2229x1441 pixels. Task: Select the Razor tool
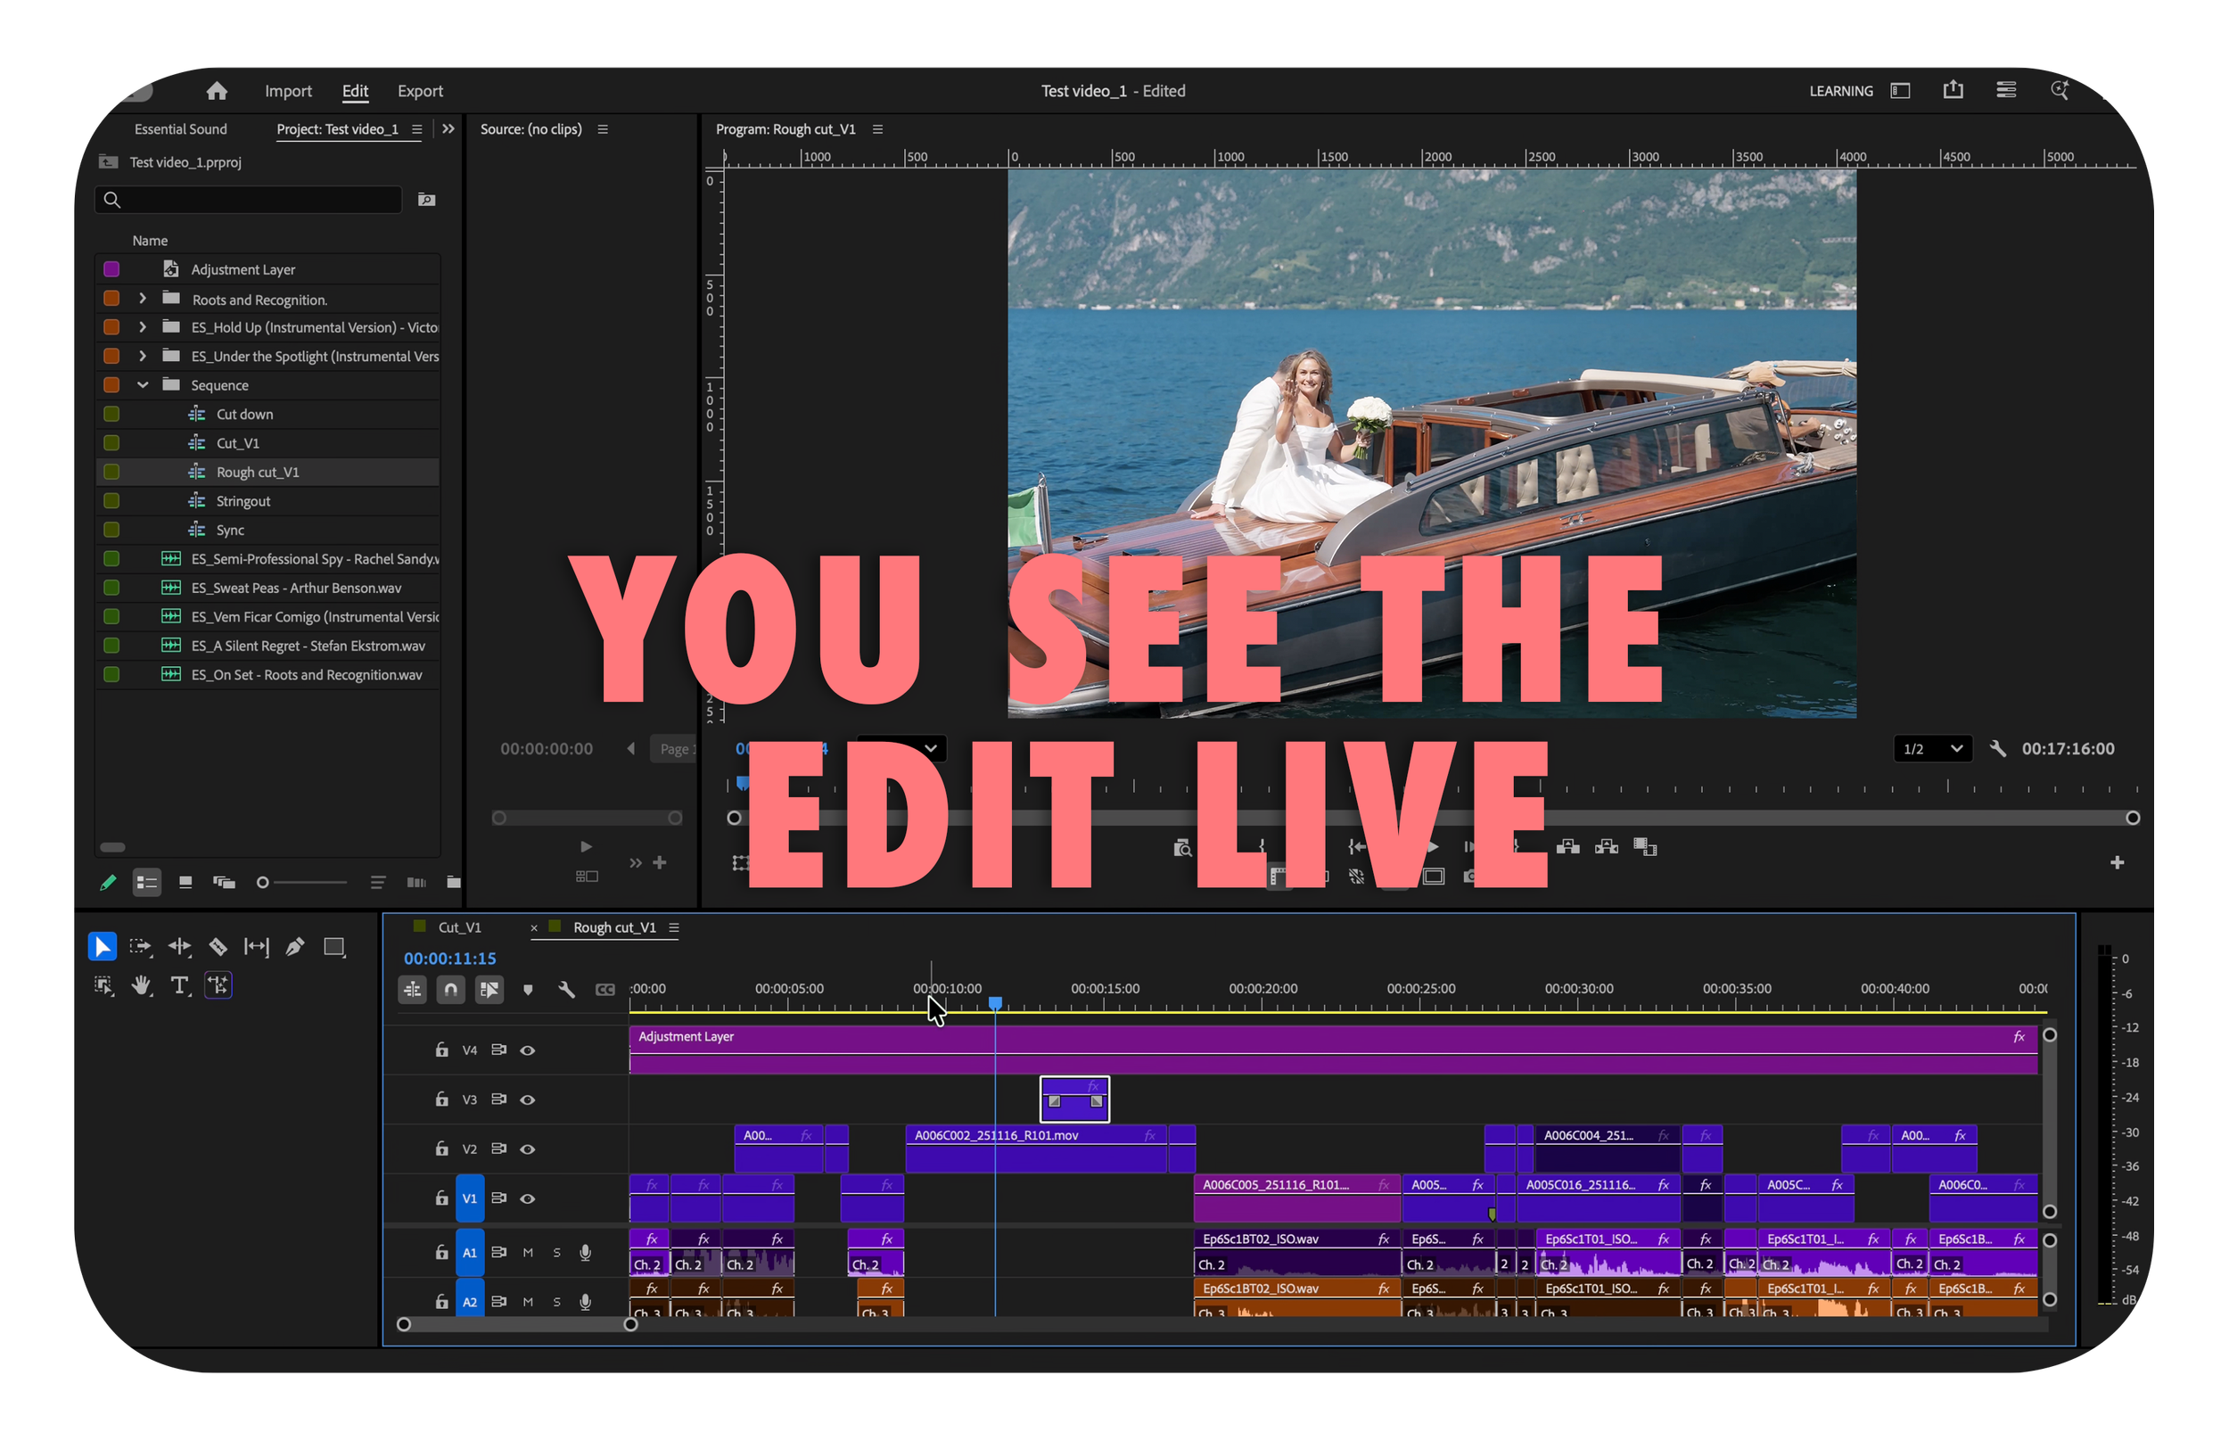[218, 947]
